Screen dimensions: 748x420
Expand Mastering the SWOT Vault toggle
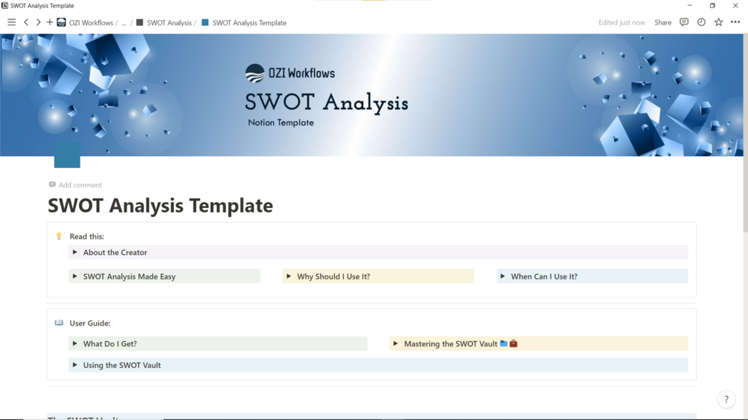(395, 343)
